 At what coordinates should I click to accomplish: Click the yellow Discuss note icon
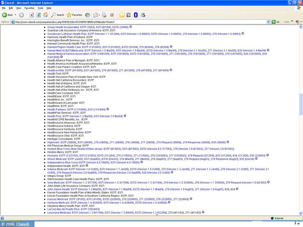click(122, 15)
